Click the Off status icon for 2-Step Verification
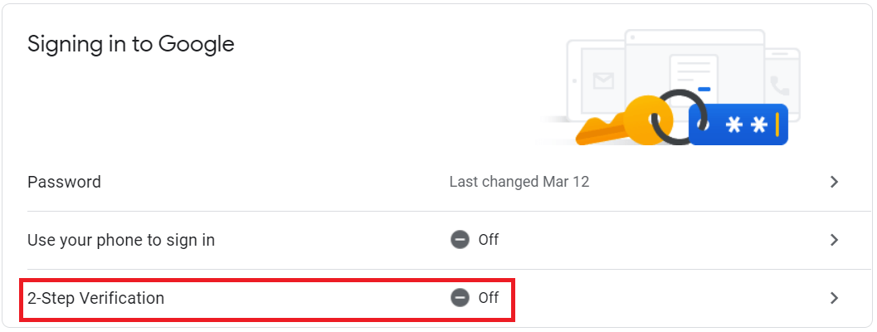877x332 pixels. tap(460, 298)
